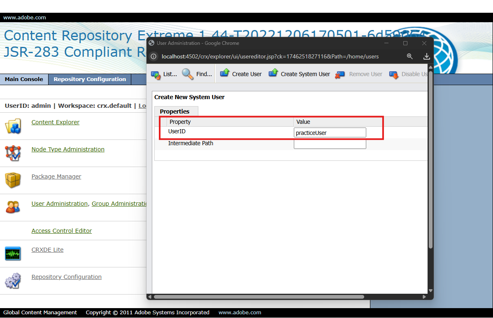Viewport: 493px width, 318px height.
Task: Click the Package Manager box icon
Action: click(x=13, y=180)
